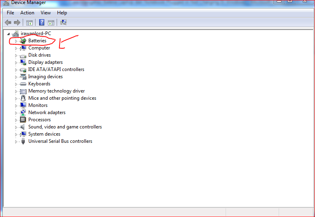Viewport: 315px width, 217px height.
Task: Click the Keyboards category icon
Action: pyautogui.click(x=23, y=84)
